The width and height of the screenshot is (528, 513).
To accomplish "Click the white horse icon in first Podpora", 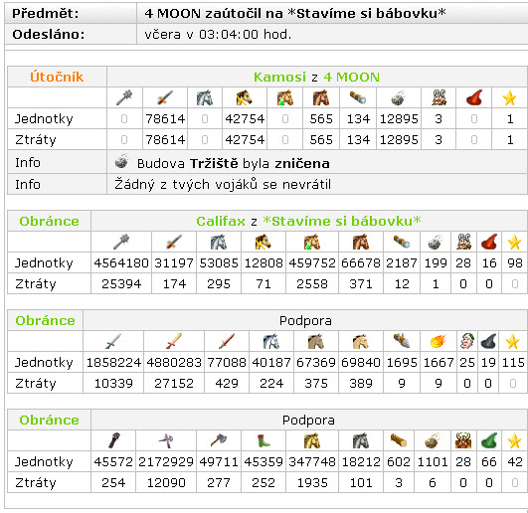I will (271, 341).
